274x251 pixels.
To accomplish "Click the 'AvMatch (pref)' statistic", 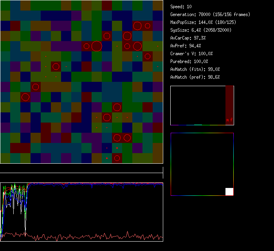I will pos(195,77).
